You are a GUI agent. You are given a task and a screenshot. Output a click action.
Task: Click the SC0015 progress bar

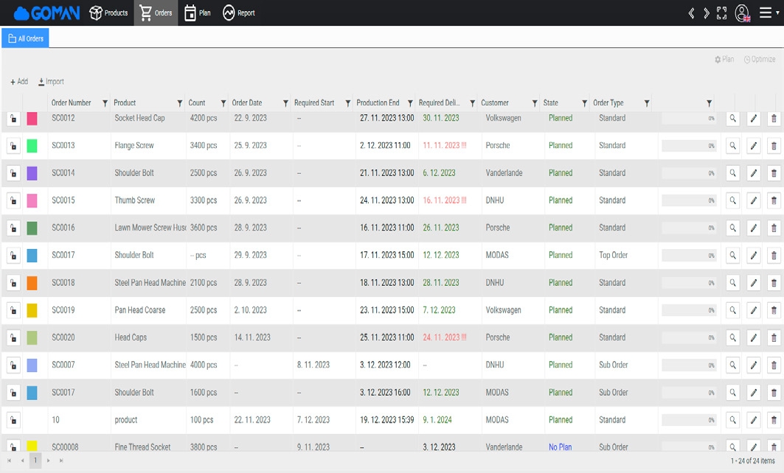click(x=689, y=201)
